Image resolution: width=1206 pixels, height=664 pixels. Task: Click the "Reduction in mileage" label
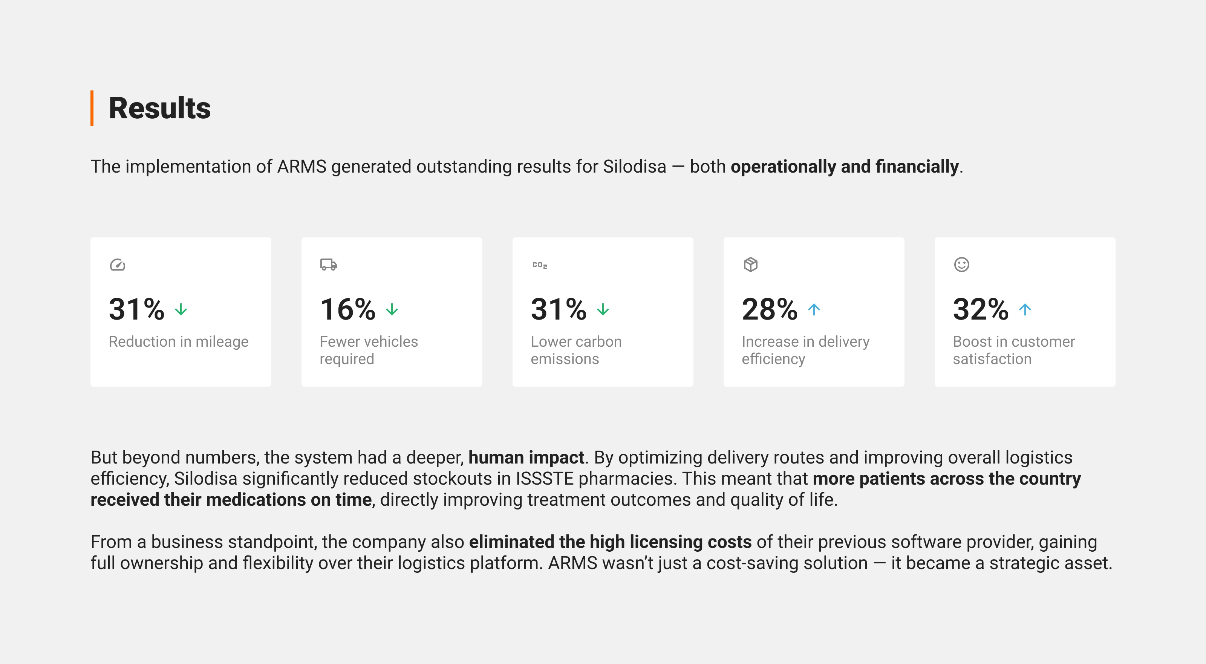[178, 341]
